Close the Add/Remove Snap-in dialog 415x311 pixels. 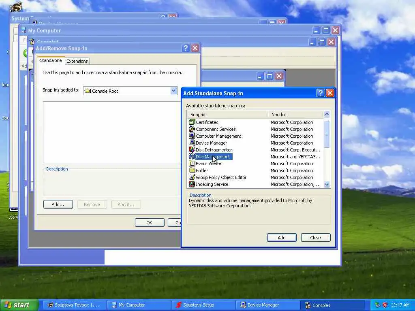[x=195, y=48]
